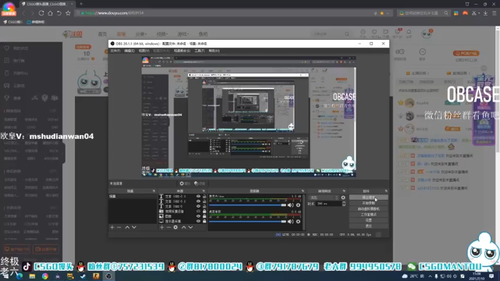Open OBS 文件(F) menu

[115, 51]
